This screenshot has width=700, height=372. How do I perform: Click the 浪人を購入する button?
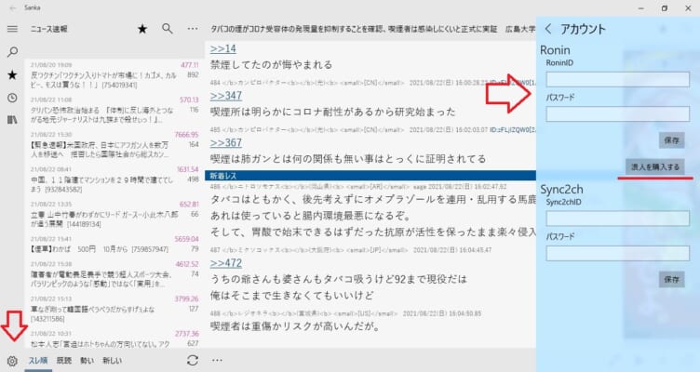(656, 166)
